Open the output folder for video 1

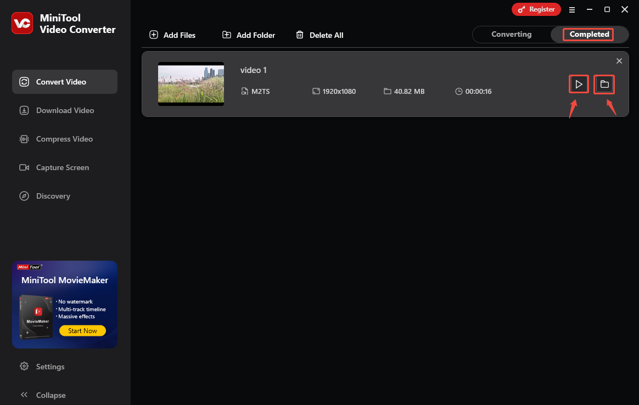(x=604, y=85)
